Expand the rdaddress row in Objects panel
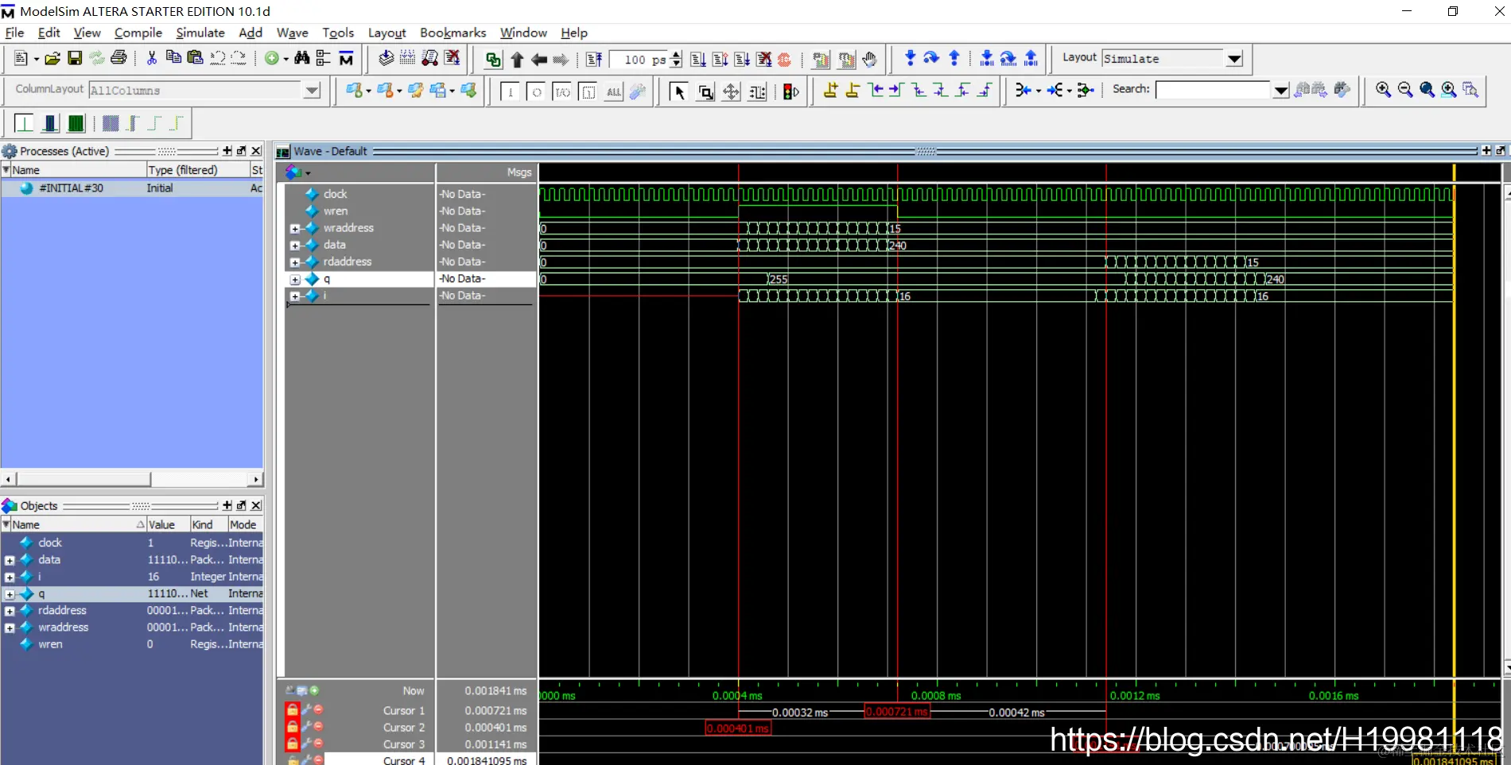The width and height of the screenshot is (1511, 765). pos(10,611)
